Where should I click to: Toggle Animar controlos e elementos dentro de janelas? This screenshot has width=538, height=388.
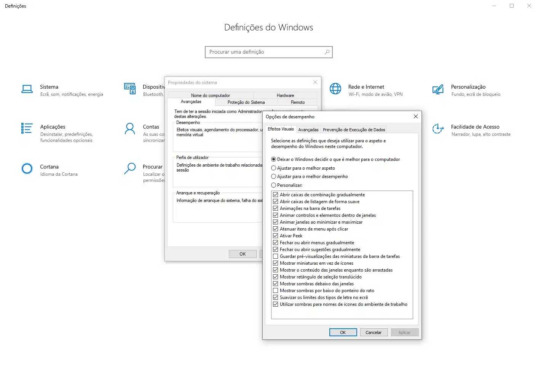pyautogui.click(x=275, y=215)
